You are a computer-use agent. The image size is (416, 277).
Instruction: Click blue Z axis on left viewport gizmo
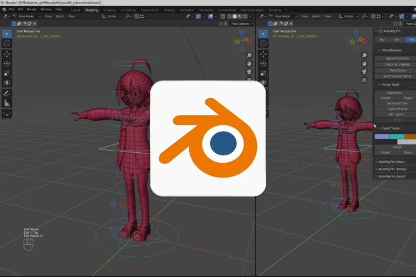tap(241, 32)
